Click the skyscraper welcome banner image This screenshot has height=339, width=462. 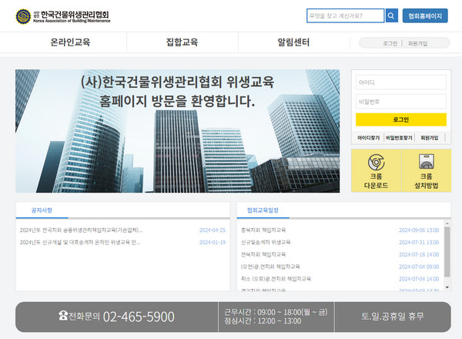pos(177,131)
